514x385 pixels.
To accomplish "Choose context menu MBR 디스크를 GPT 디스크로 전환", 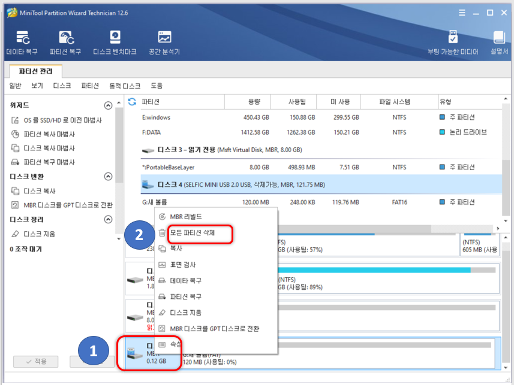I will point(217,329).
